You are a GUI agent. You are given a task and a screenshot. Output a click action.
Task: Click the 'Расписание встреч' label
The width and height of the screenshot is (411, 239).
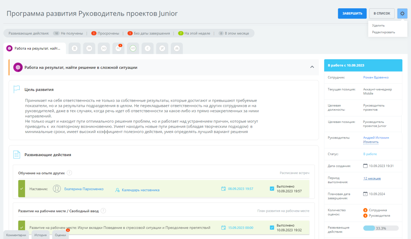tap(294, 173)
